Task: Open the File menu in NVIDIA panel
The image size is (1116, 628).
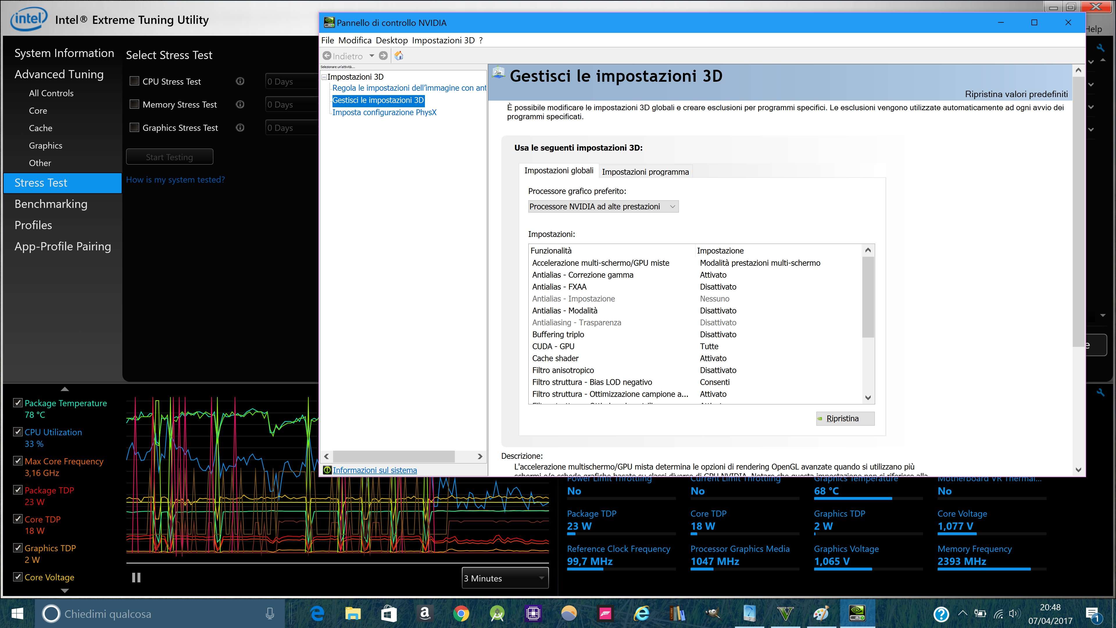Action: [x=328, y=40]
